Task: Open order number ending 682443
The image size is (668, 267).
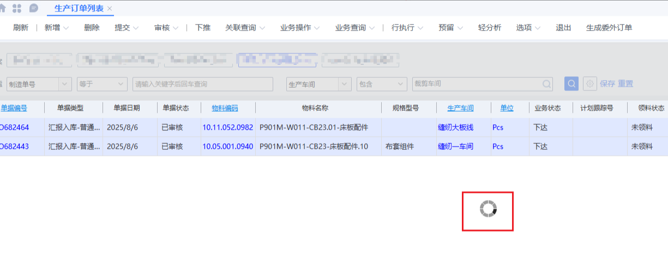Action: click(x=15, y=147)
